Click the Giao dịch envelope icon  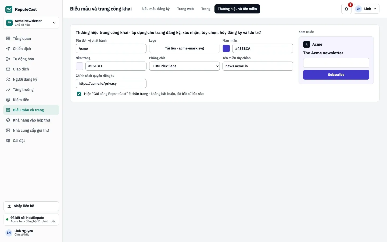8,69
